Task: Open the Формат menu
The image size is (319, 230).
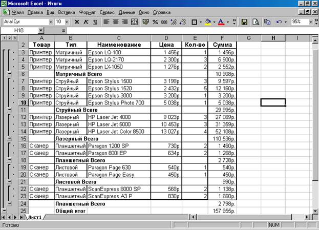Action: pyautogui.click(x=87, y=12)
